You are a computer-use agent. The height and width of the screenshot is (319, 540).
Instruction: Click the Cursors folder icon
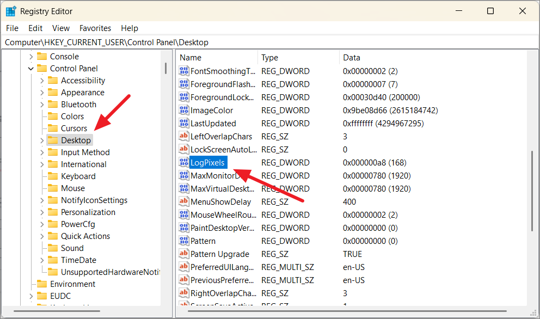coord(53,128)
